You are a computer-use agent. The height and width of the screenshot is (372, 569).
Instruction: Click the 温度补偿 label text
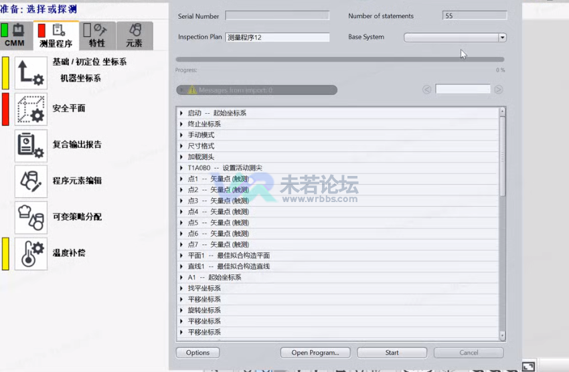pos(69,253)
